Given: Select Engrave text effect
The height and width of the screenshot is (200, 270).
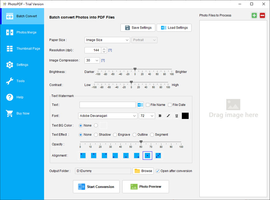Looking at the screenshot, I should [115, 135].
